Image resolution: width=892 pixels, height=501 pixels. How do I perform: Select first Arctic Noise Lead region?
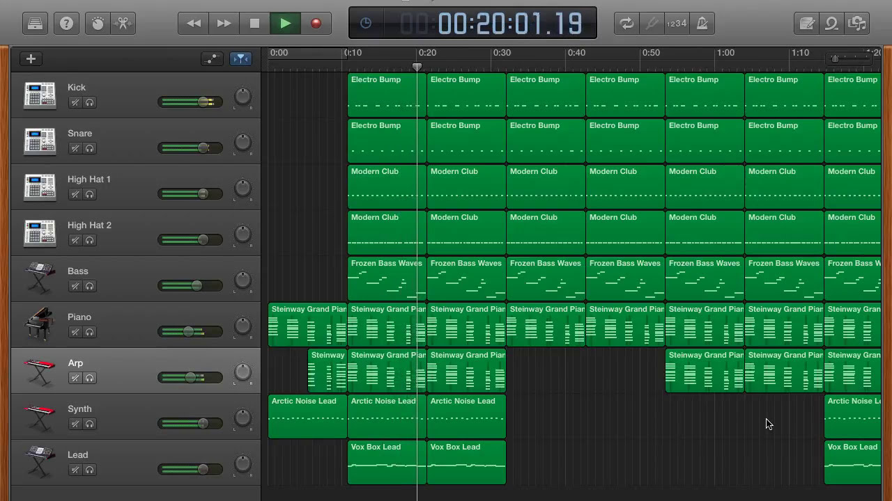(x=307, y=416)
